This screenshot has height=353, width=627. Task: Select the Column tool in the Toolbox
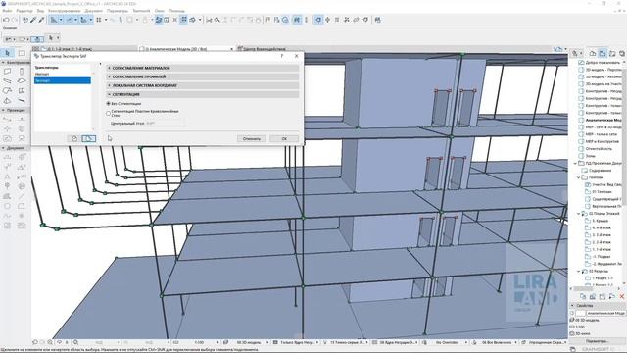click(22, 72)
